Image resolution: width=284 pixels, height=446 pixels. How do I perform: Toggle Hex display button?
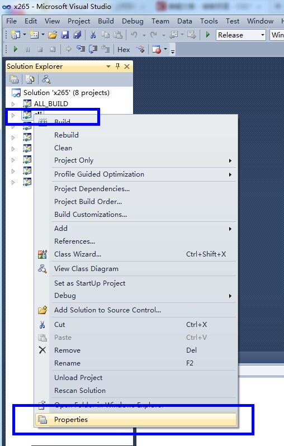pos(124,50)
